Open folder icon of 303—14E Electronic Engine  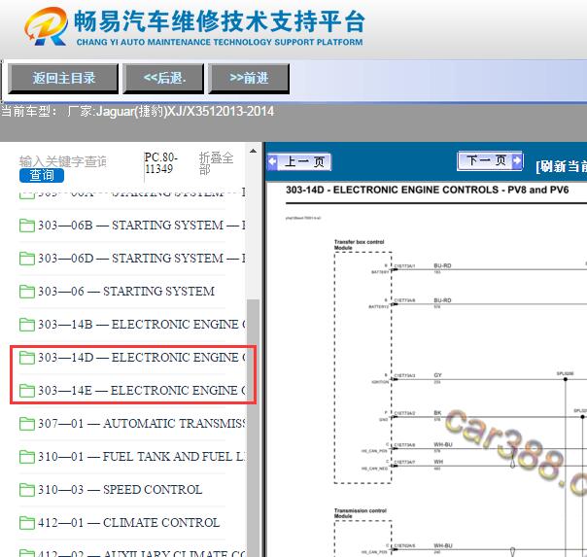click(x=26, y=391)
